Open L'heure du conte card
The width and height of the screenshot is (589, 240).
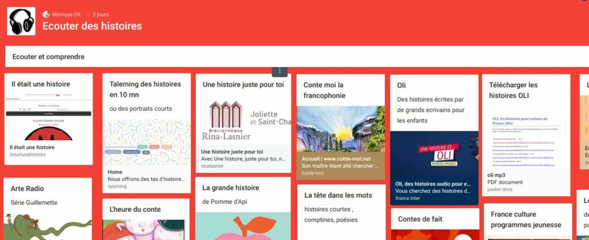(x=146, y=219)
